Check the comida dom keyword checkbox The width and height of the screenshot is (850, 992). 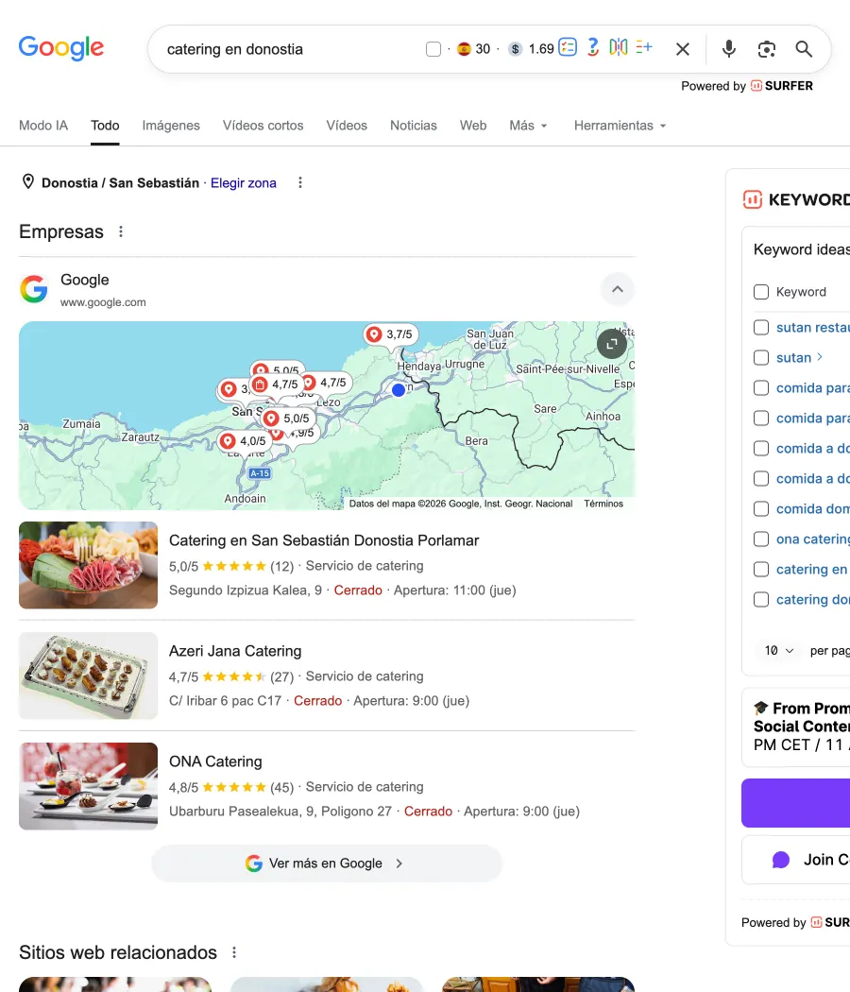coord(761,508)
